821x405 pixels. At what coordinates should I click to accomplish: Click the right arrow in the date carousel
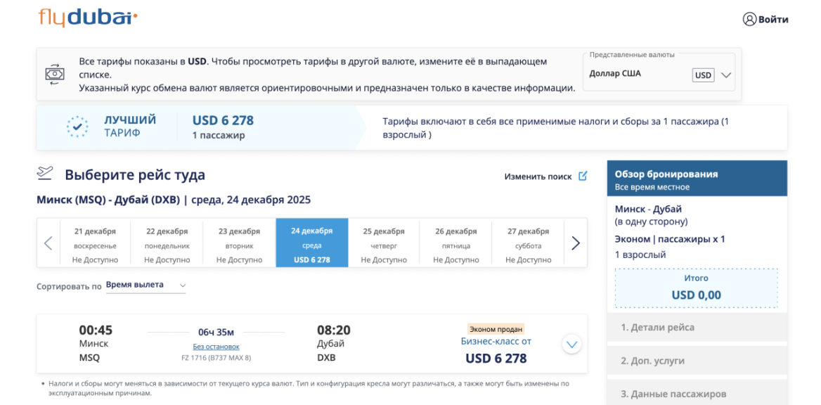(575, 243)
